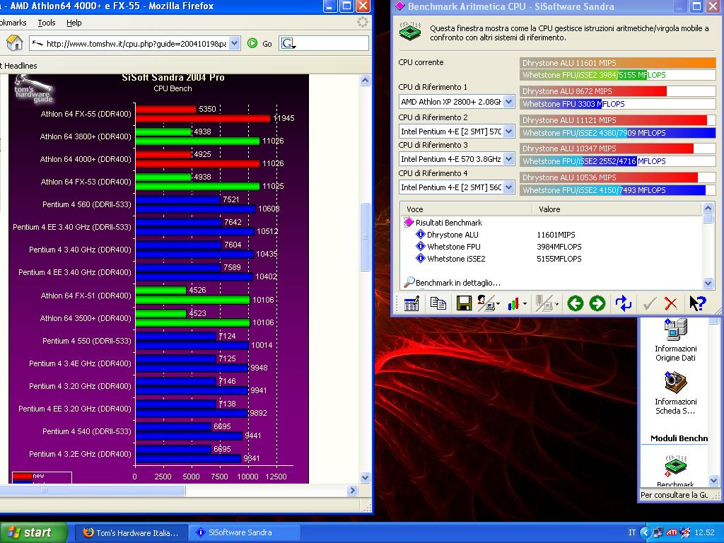
Task: Open CPU di Riferimento 2 dropdown
Action: [509, 131]
